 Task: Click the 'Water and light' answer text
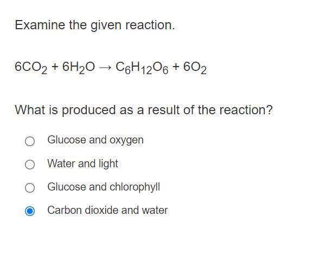tap(82, 163)
